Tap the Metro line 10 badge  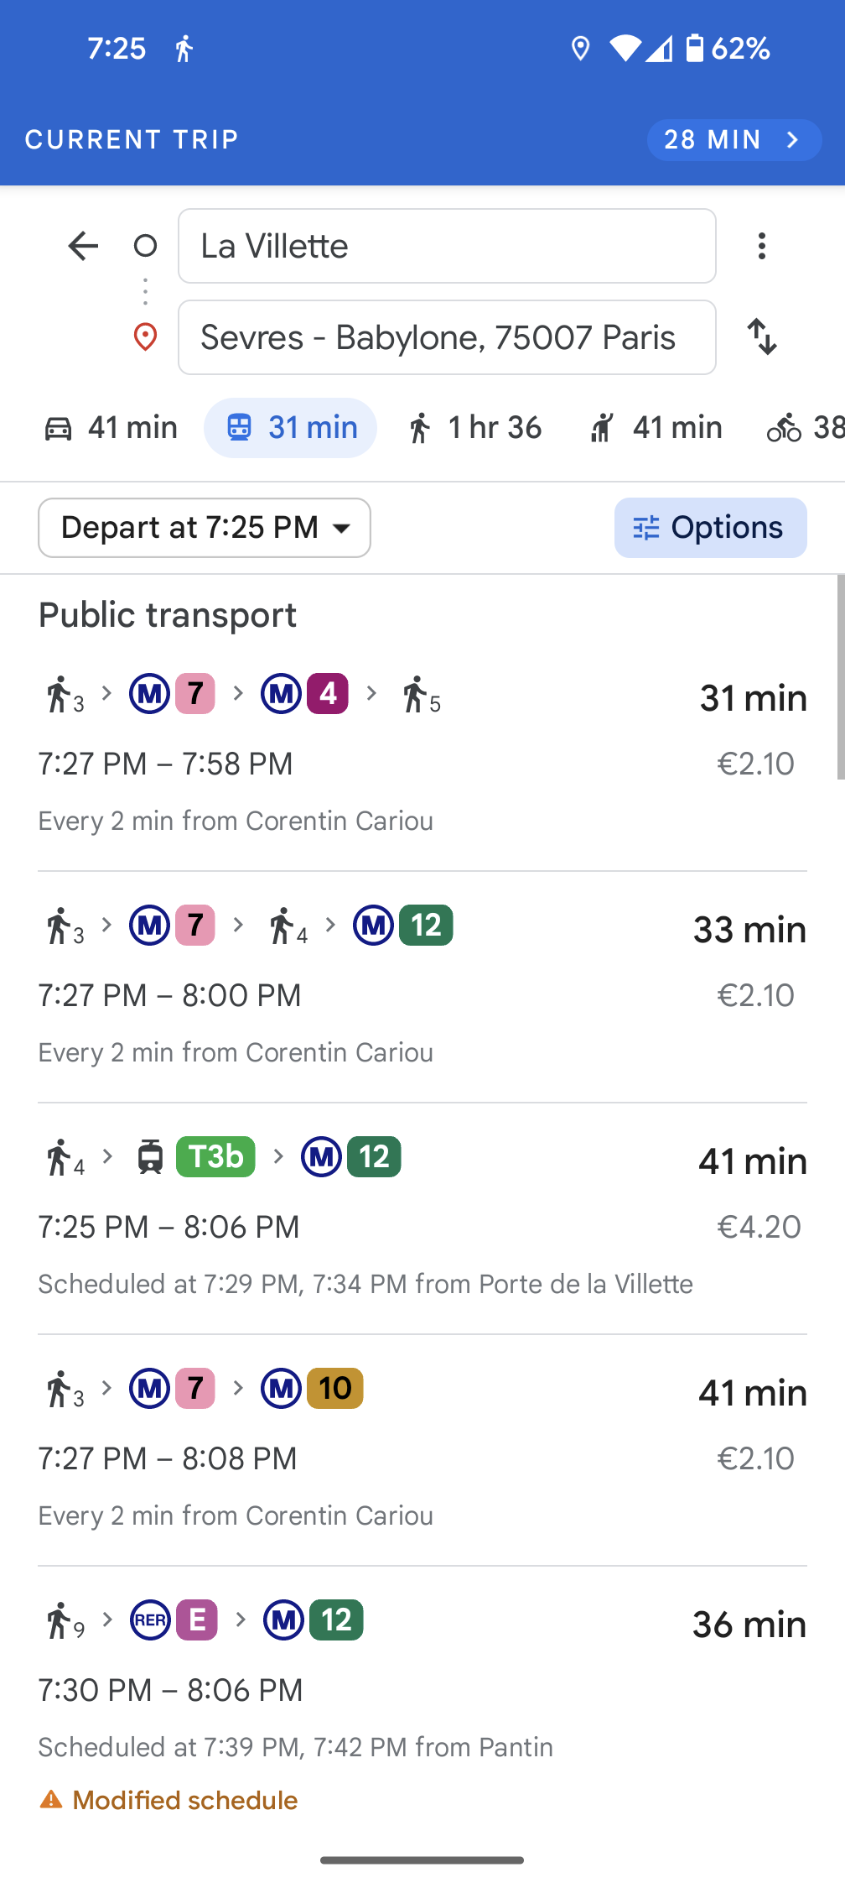point(335,1389)
